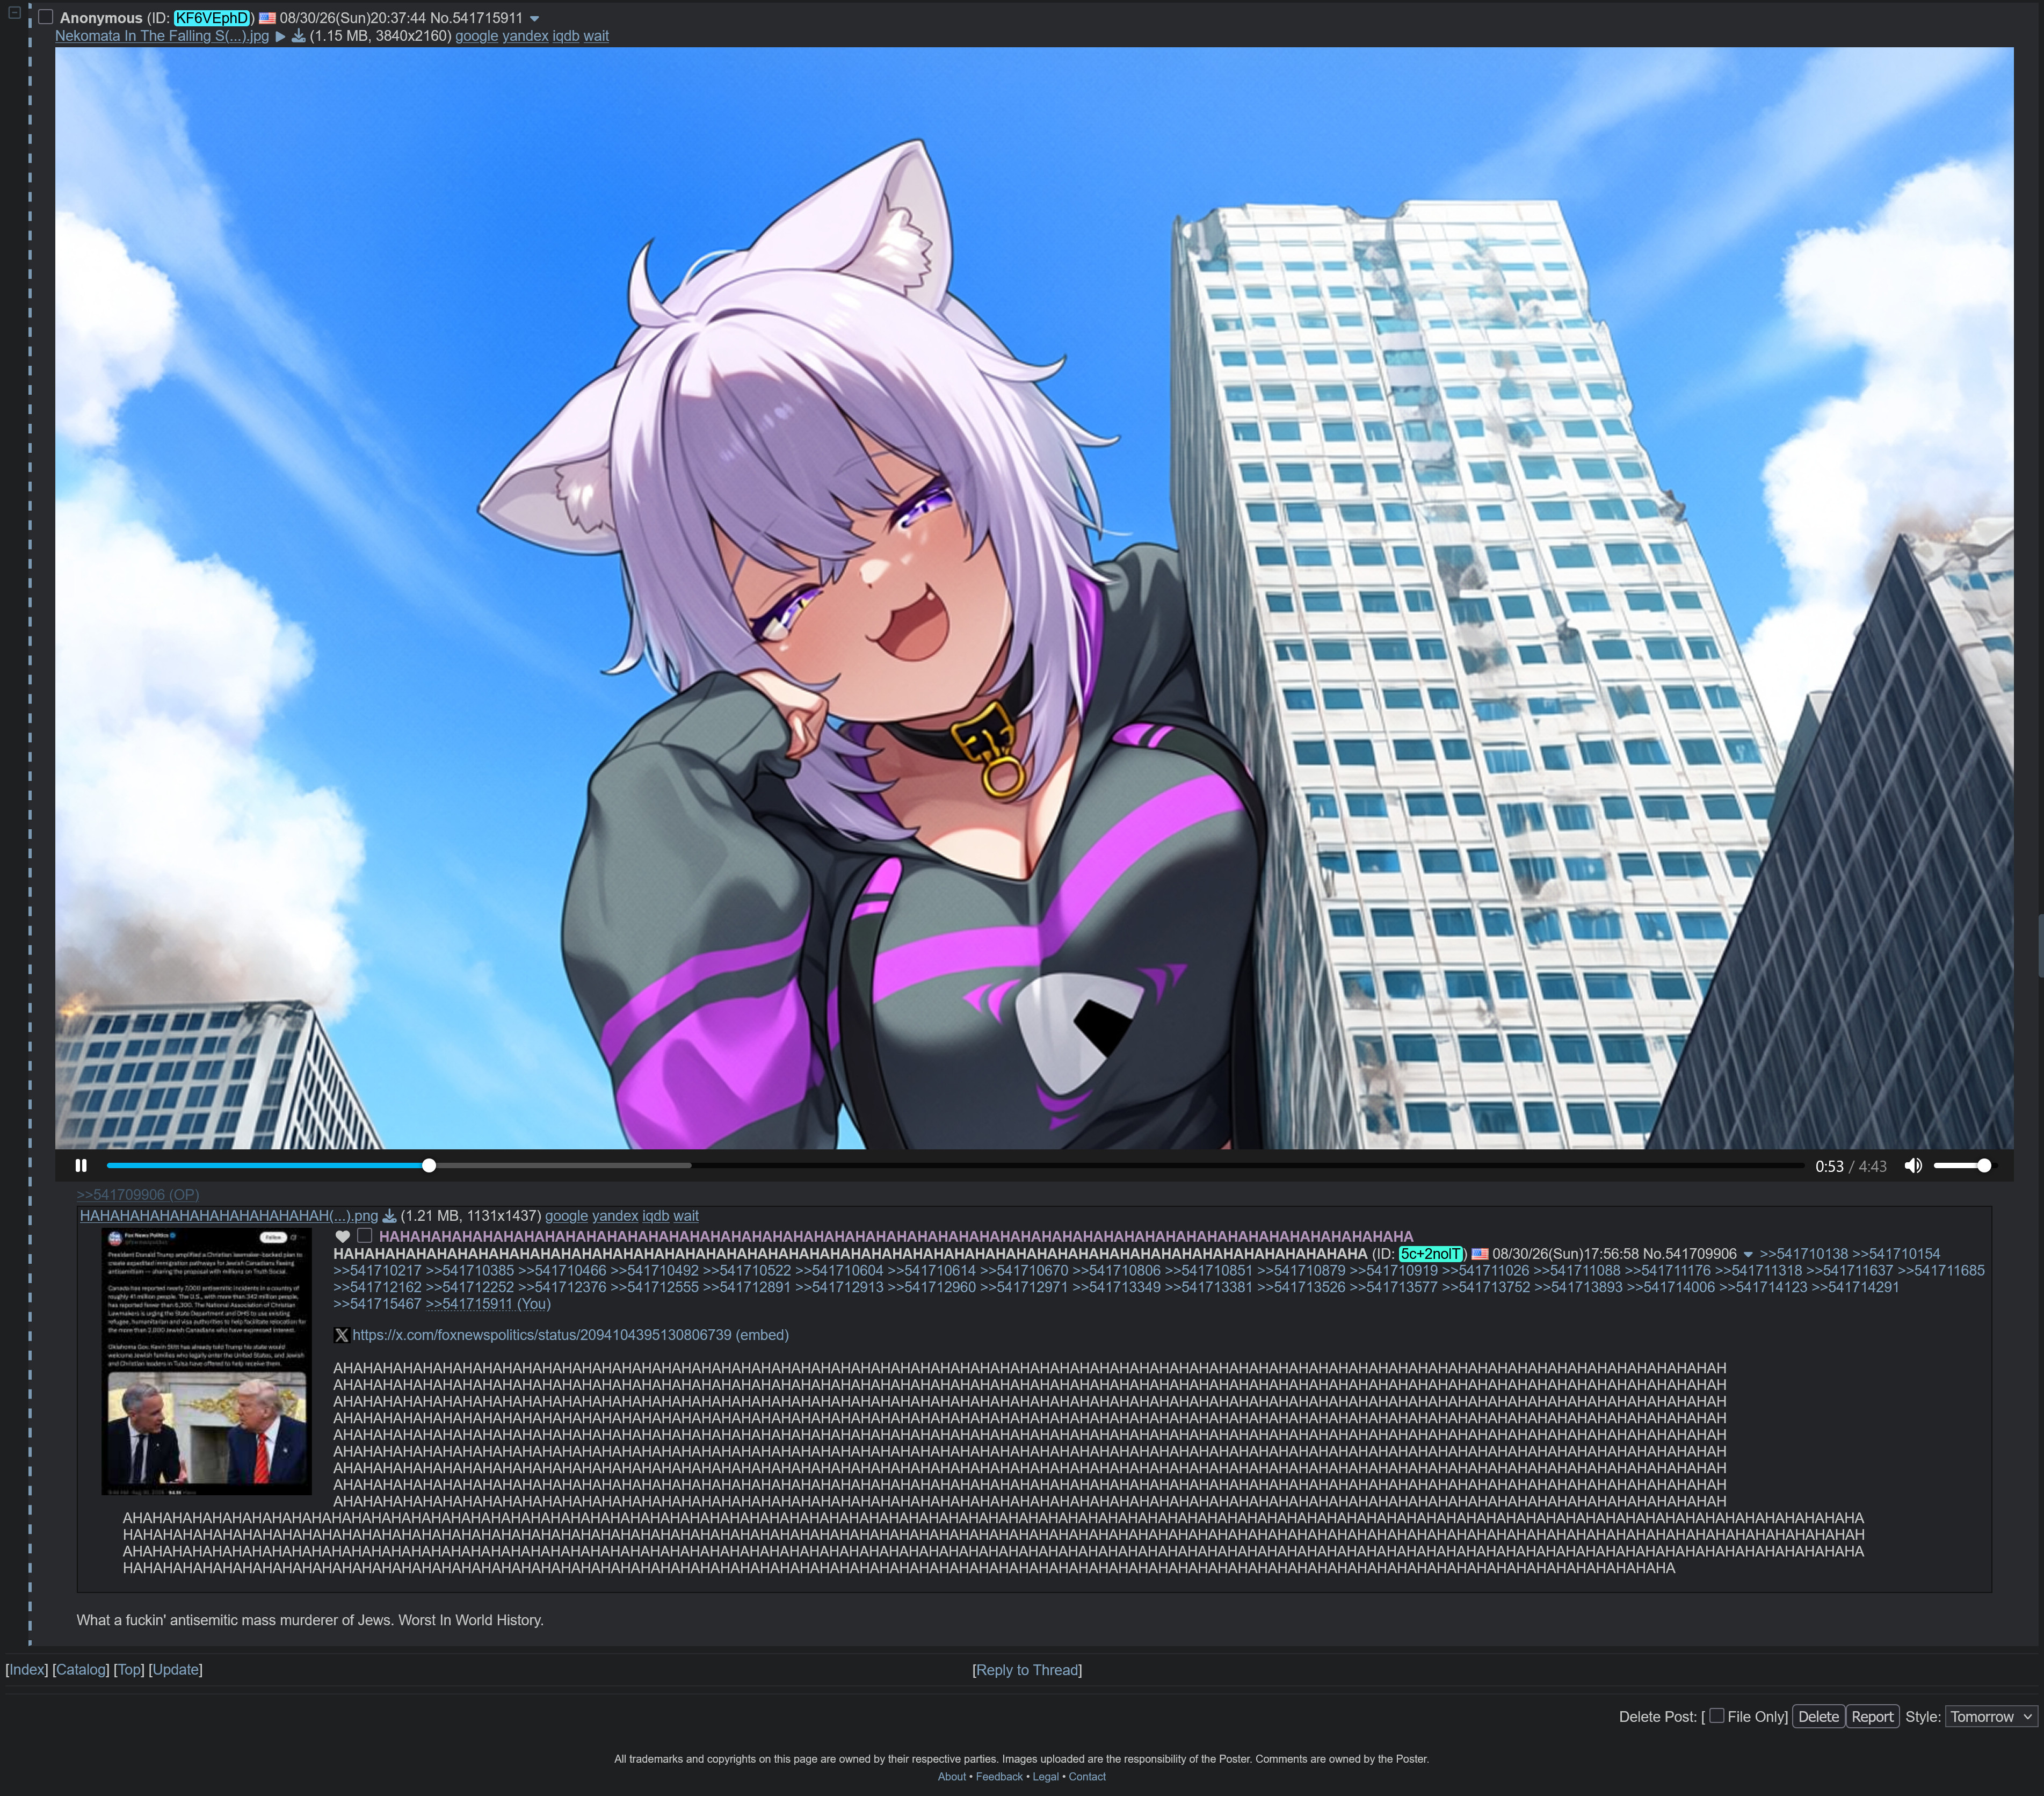The height and width of the screenshot is (1796, 2044).
Task: Update the thread
Action: [175, 1670]
